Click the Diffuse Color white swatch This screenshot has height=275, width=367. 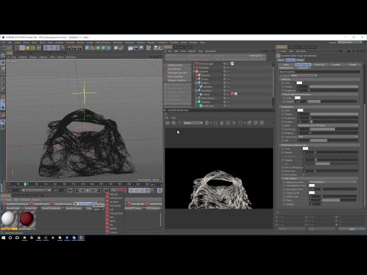299,82
